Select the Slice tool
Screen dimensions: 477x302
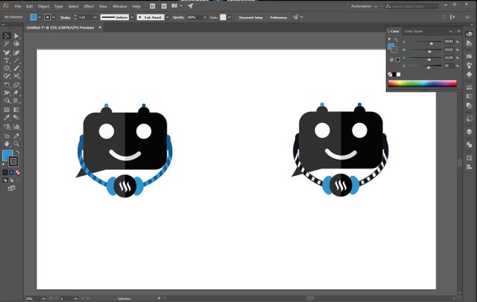[16, 136]
